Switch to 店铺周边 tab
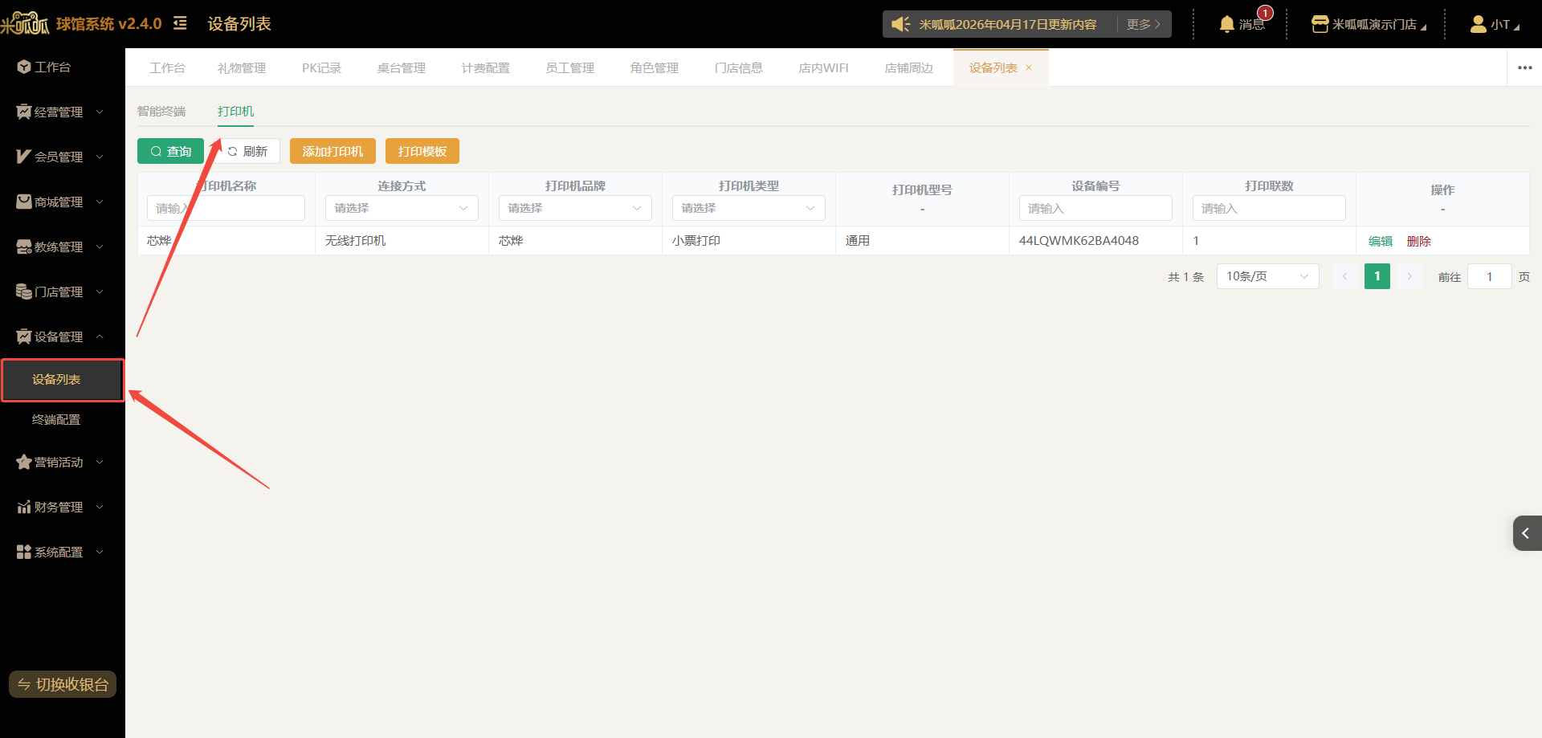Viewport: 1542px width, 738px height. pos(909,68)
